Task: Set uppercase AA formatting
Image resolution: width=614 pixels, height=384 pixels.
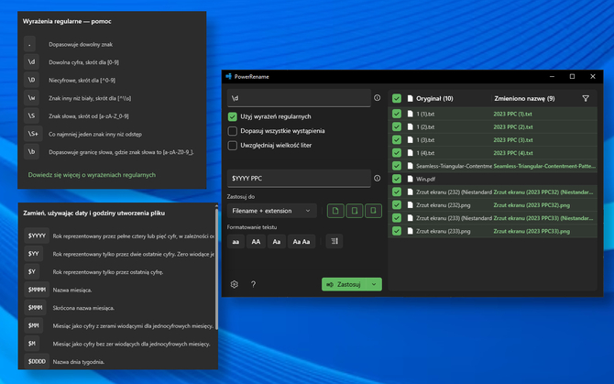Action: pos(256,242)
